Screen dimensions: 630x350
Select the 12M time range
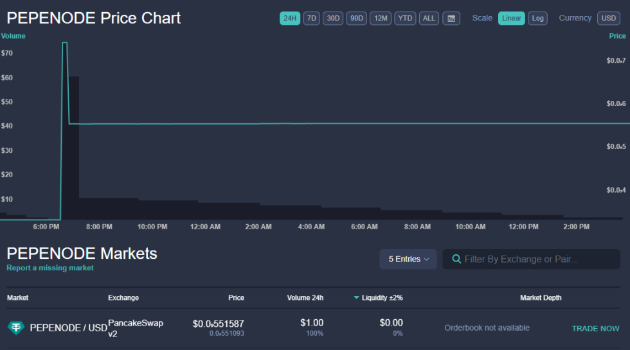pos(381,18)
